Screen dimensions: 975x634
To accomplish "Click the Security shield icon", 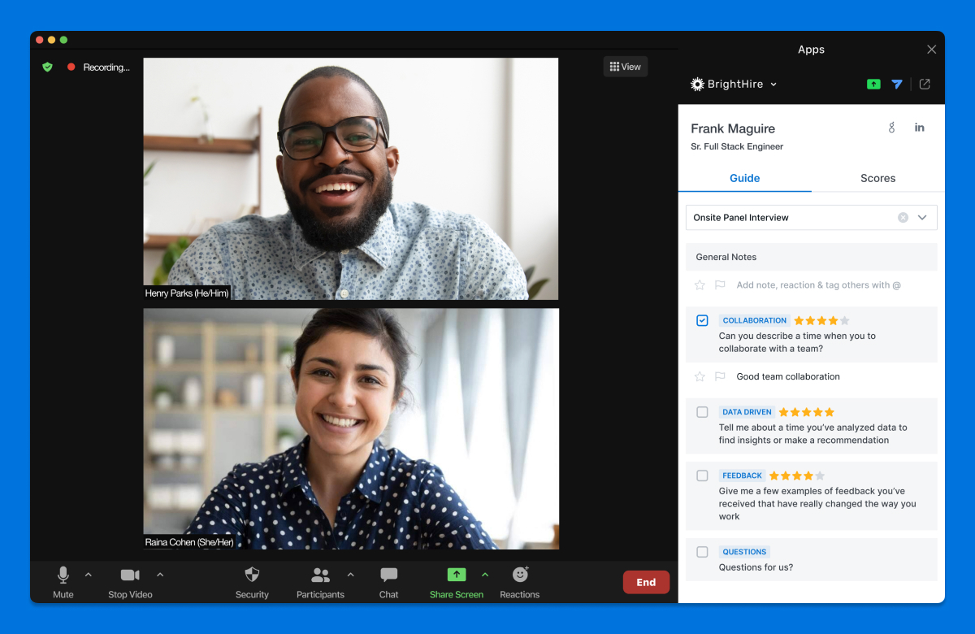I will point(252,575).
